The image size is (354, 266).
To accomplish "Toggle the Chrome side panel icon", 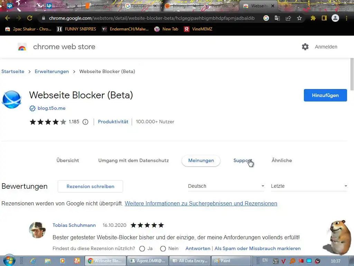I will pos(324,18).
